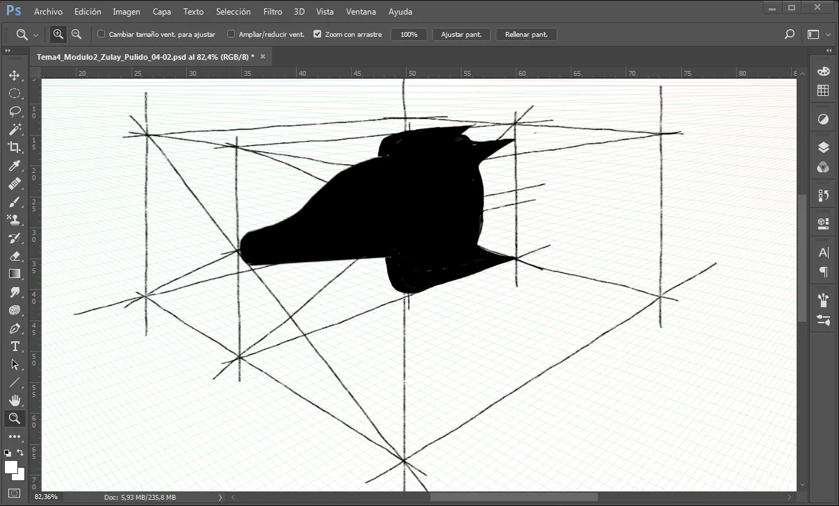Open Capa menu
839x506 pixels.
pos(162,12)
